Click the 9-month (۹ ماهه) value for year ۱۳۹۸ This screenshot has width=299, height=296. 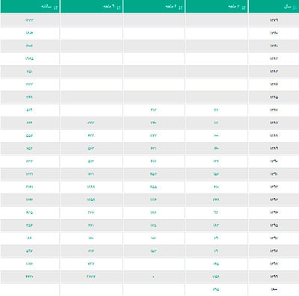[x=91, y=264]
